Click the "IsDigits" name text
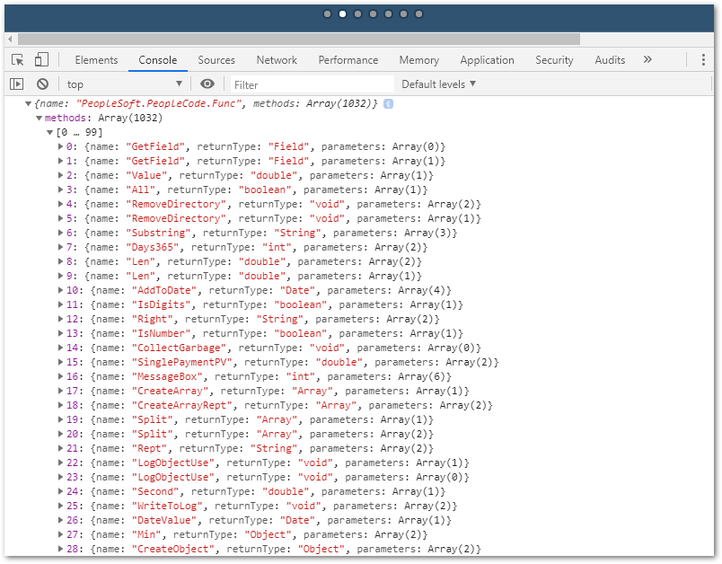This screenshot has height=564, width=722. click(x=161, y=304)
